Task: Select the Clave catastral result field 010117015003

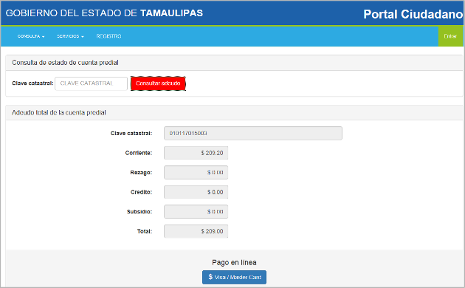Action: pyautogui.click(x=253, y=133)
